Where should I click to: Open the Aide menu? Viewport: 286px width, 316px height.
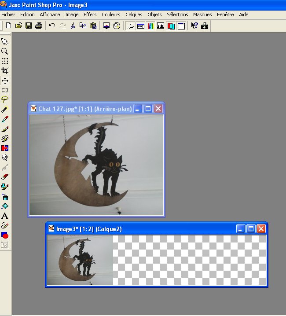coord(243,15)
